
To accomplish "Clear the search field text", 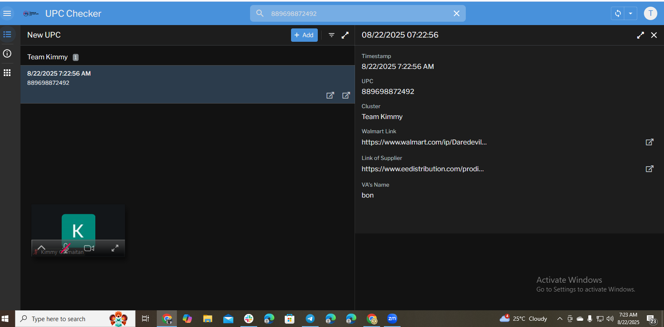I will 457,13.
